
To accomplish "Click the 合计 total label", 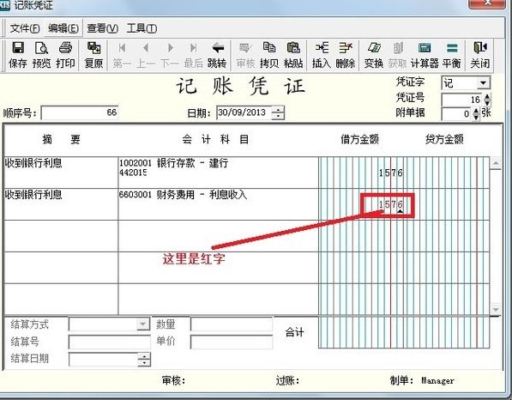I will (294, 333).
